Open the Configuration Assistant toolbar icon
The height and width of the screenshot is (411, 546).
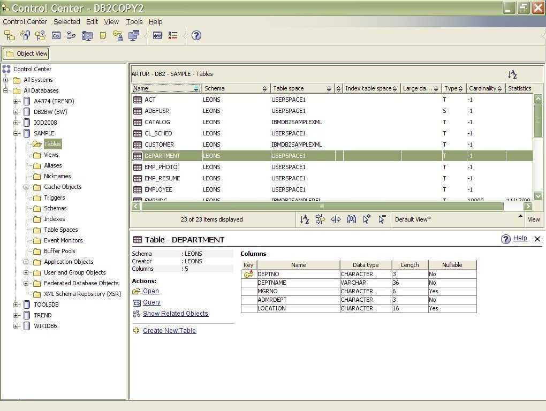134,35
